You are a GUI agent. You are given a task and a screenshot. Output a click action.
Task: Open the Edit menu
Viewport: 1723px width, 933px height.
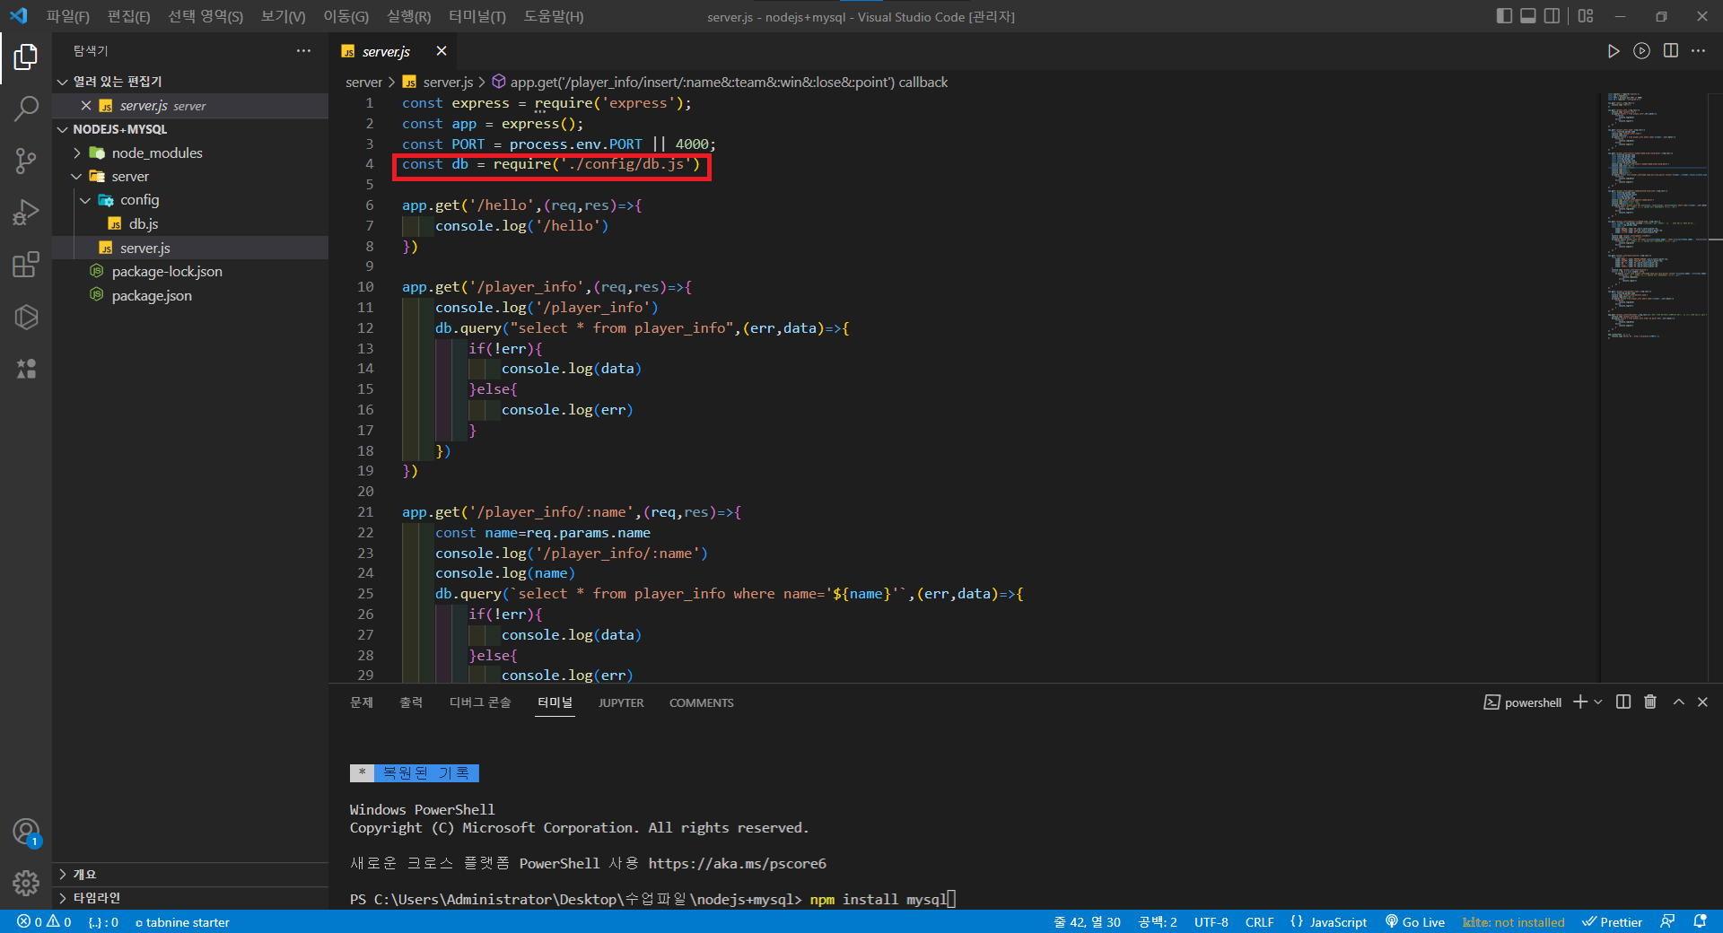click(x=129, y=16)
